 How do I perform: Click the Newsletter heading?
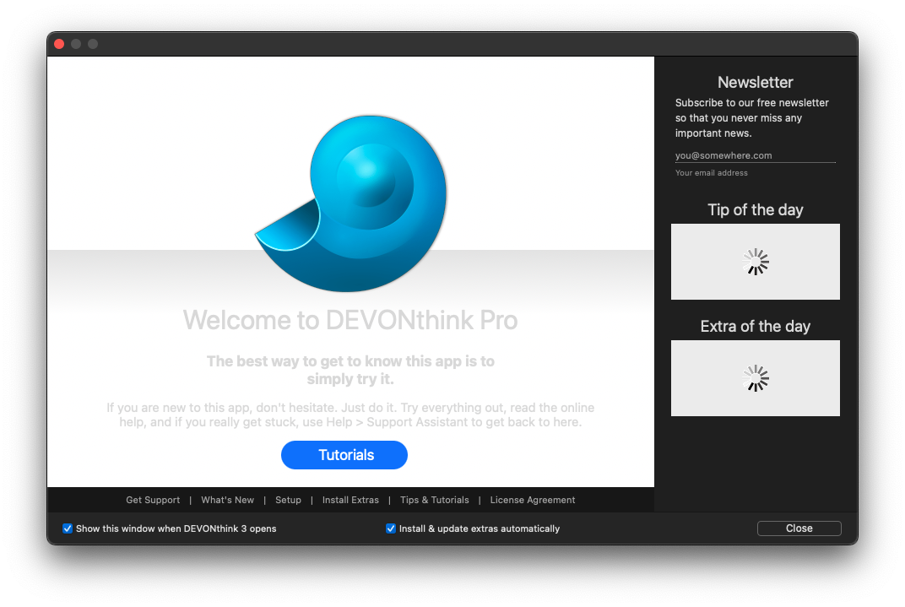pyautogui.click(x=755, y=82)
